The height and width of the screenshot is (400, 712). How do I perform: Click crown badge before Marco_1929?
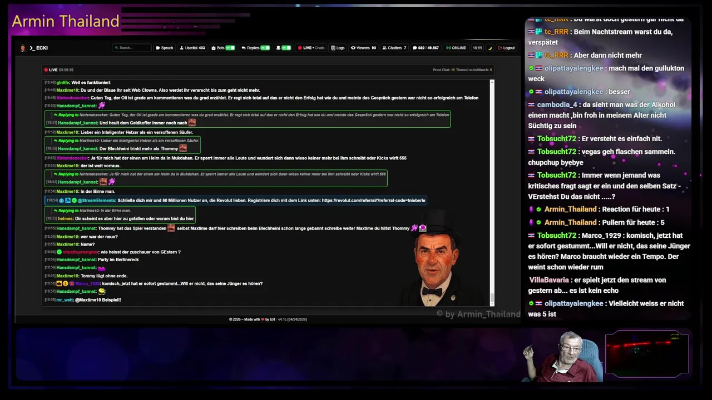point(60,283)
